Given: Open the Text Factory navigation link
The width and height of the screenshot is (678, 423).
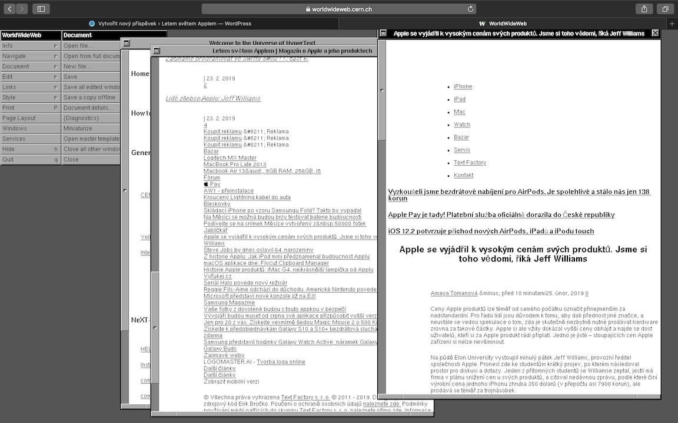Looking at the screenshot, I should 470,163.
